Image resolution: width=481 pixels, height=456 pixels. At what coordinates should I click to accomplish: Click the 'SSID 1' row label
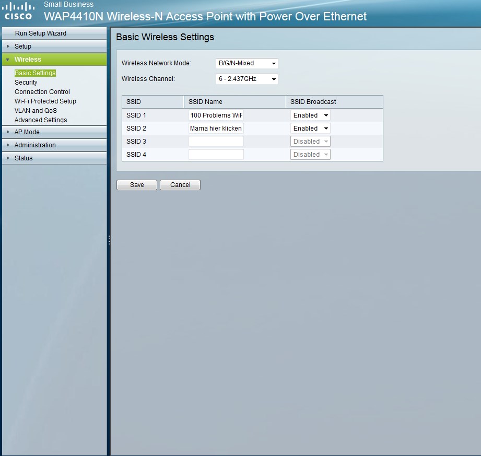(x=136, y=115)
